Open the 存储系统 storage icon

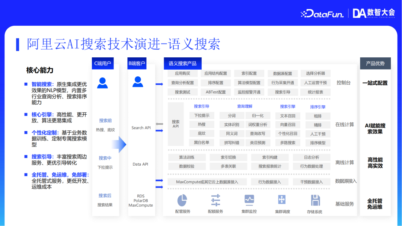tap(315, 200)
